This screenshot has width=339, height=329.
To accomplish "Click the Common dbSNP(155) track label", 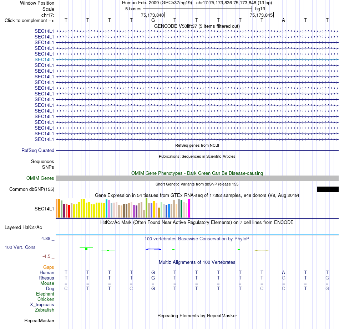I will pos(31,189).
